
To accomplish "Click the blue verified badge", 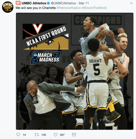I will (x=48, y=3).
